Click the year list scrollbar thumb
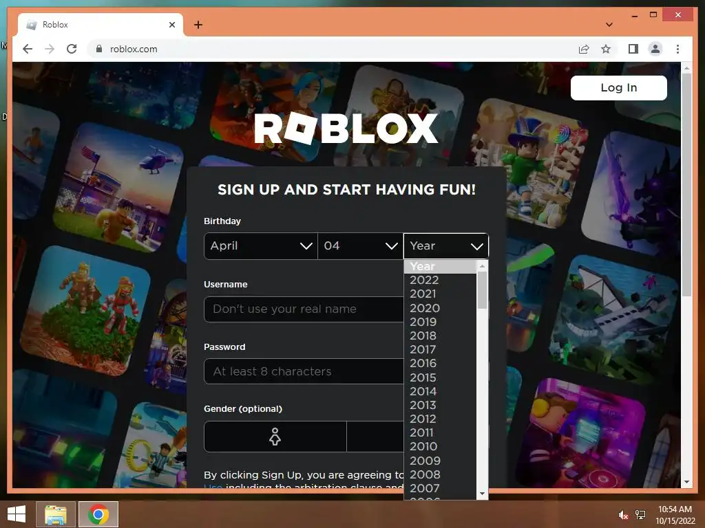Image resolution: width=705 pixels, height=528 pixels. click(482, 291)
